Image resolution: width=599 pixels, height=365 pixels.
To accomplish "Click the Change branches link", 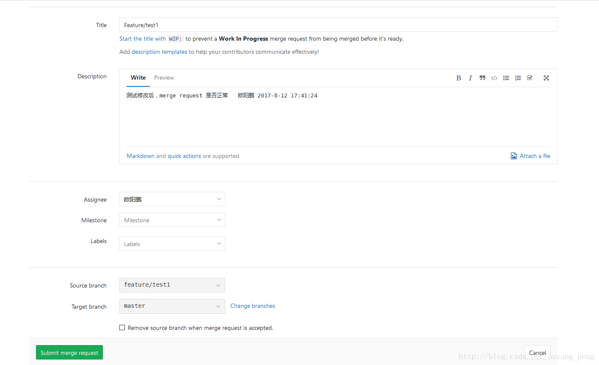I will (253, 306).
